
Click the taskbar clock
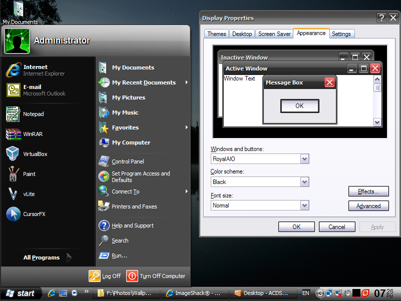384,293
